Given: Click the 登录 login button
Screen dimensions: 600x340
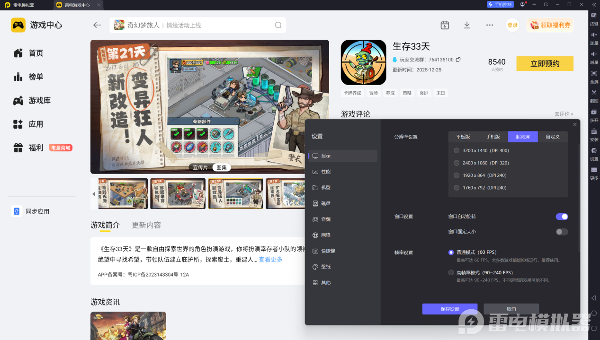Looking at the screenshot, I should [512, 25].
